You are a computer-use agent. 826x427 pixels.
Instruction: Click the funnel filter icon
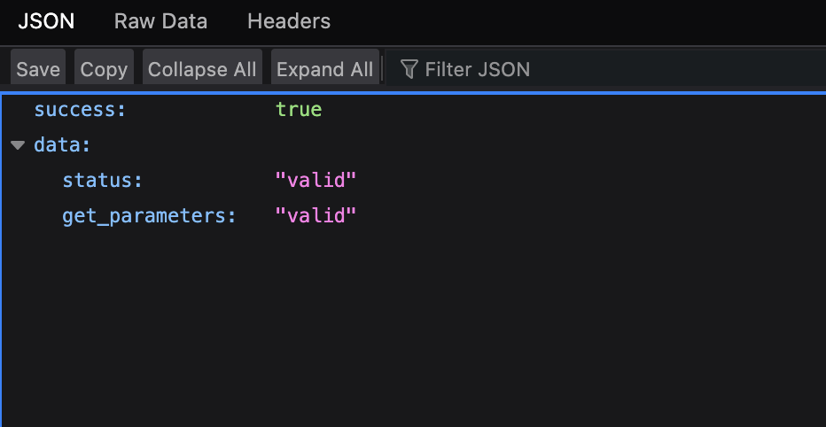409,69
